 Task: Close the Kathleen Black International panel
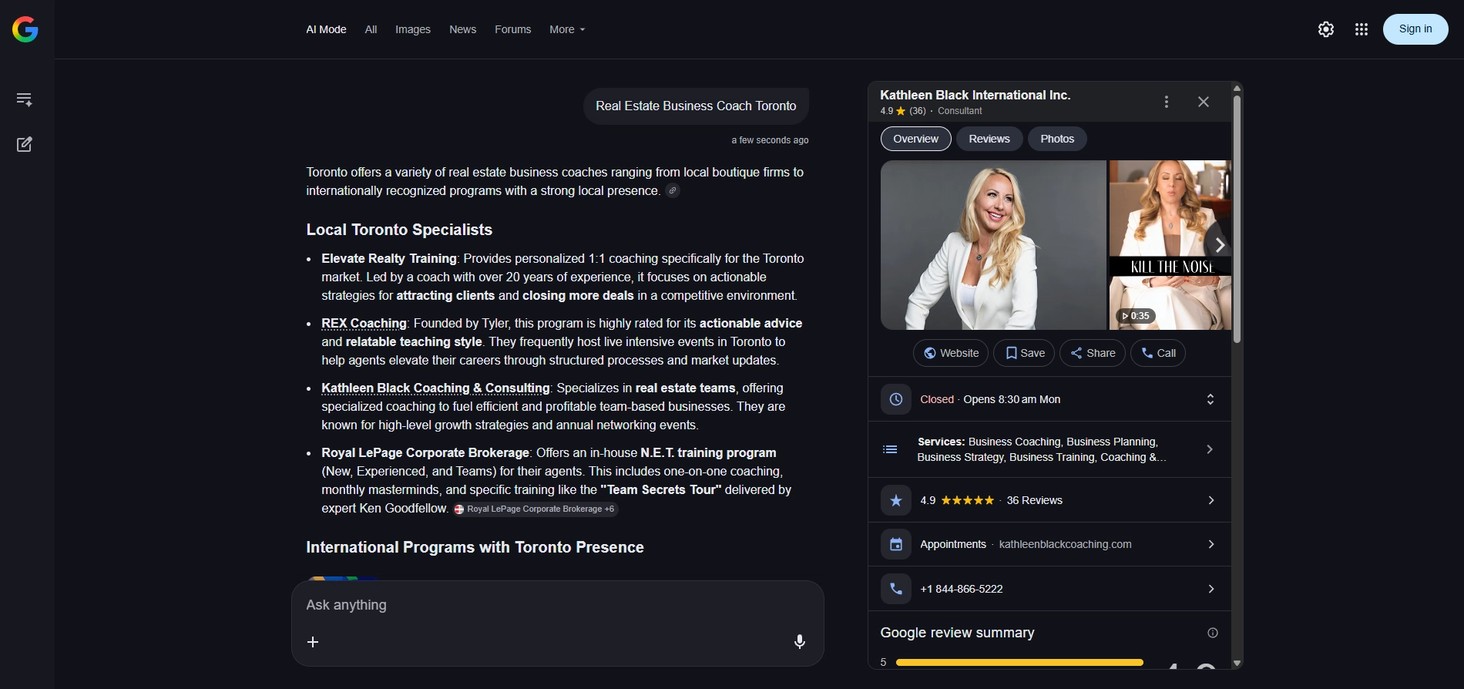pos(1204,102)
